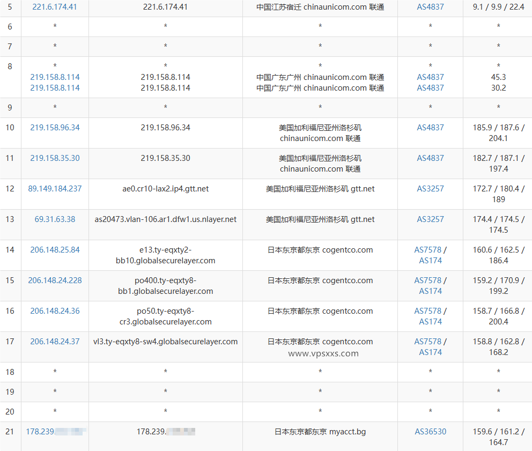Click the partially hidden 178.239 IP link
This screenshot has height=451, width=532.
pyautogui.click(x=54, y=431)
